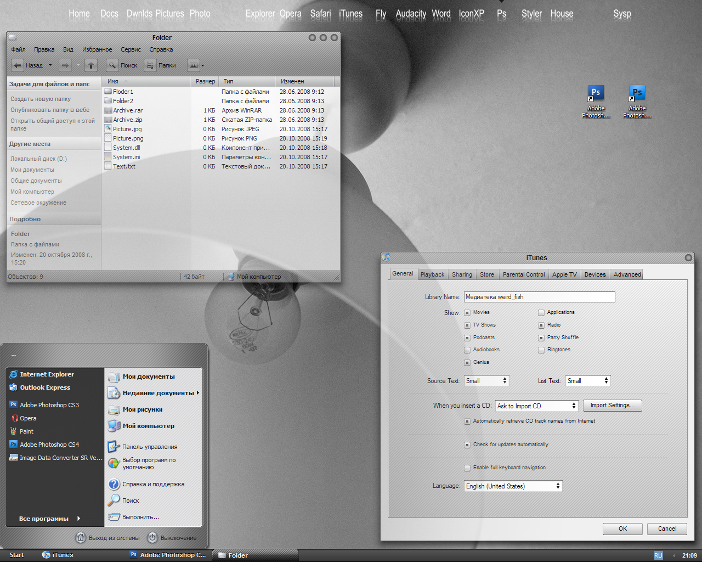Open the List Text size dropdown

[x=588, y=381]
